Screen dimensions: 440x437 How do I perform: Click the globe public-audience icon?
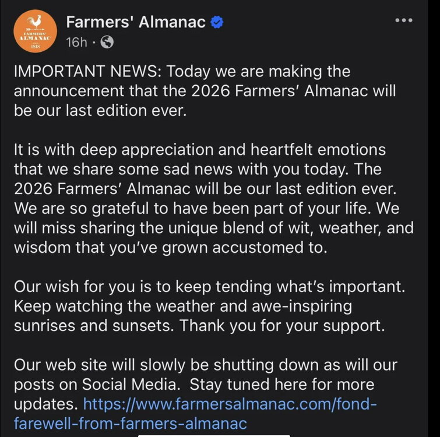coord(107,42)
